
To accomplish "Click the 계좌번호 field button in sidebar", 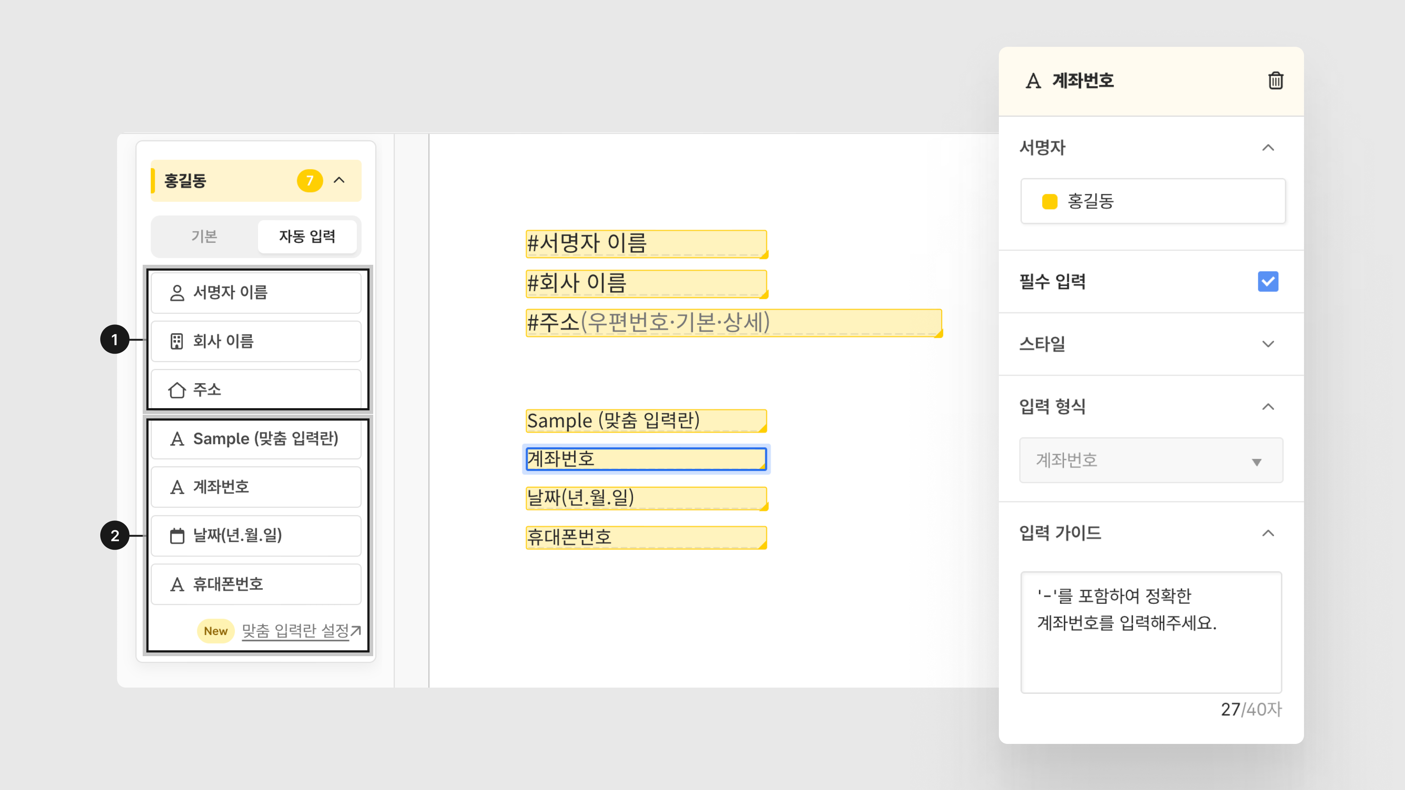I will pos(256,487).
